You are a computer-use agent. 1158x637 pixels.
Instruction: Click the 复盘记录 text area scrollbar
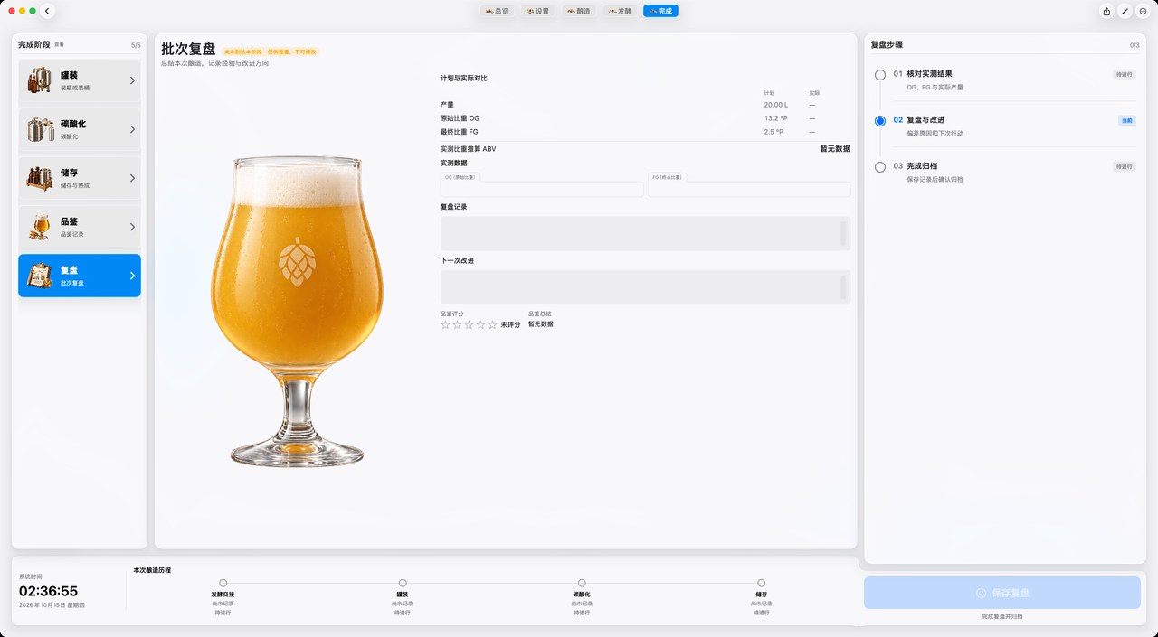coord(844,233)
